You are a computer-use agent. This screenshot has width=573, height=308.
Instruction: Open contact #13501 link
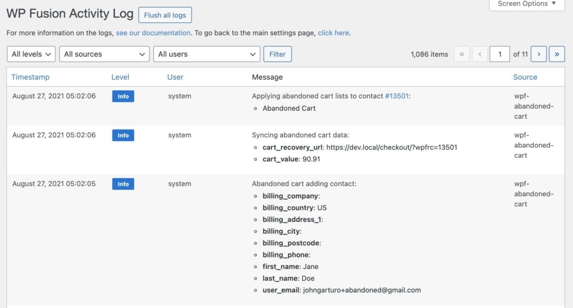click(x=397, y=96)
